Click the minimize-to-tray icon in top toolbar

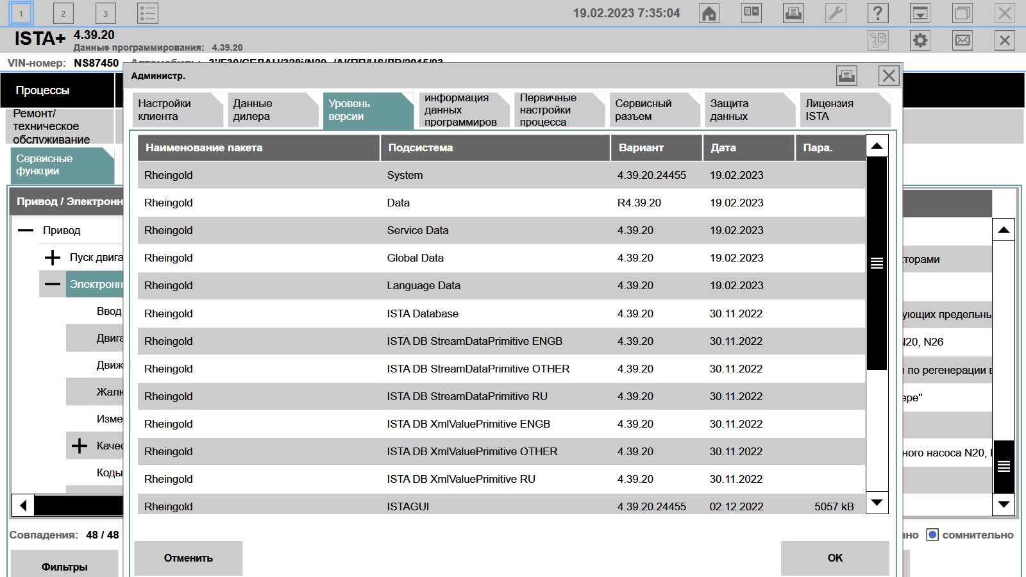tap(920, 13)
